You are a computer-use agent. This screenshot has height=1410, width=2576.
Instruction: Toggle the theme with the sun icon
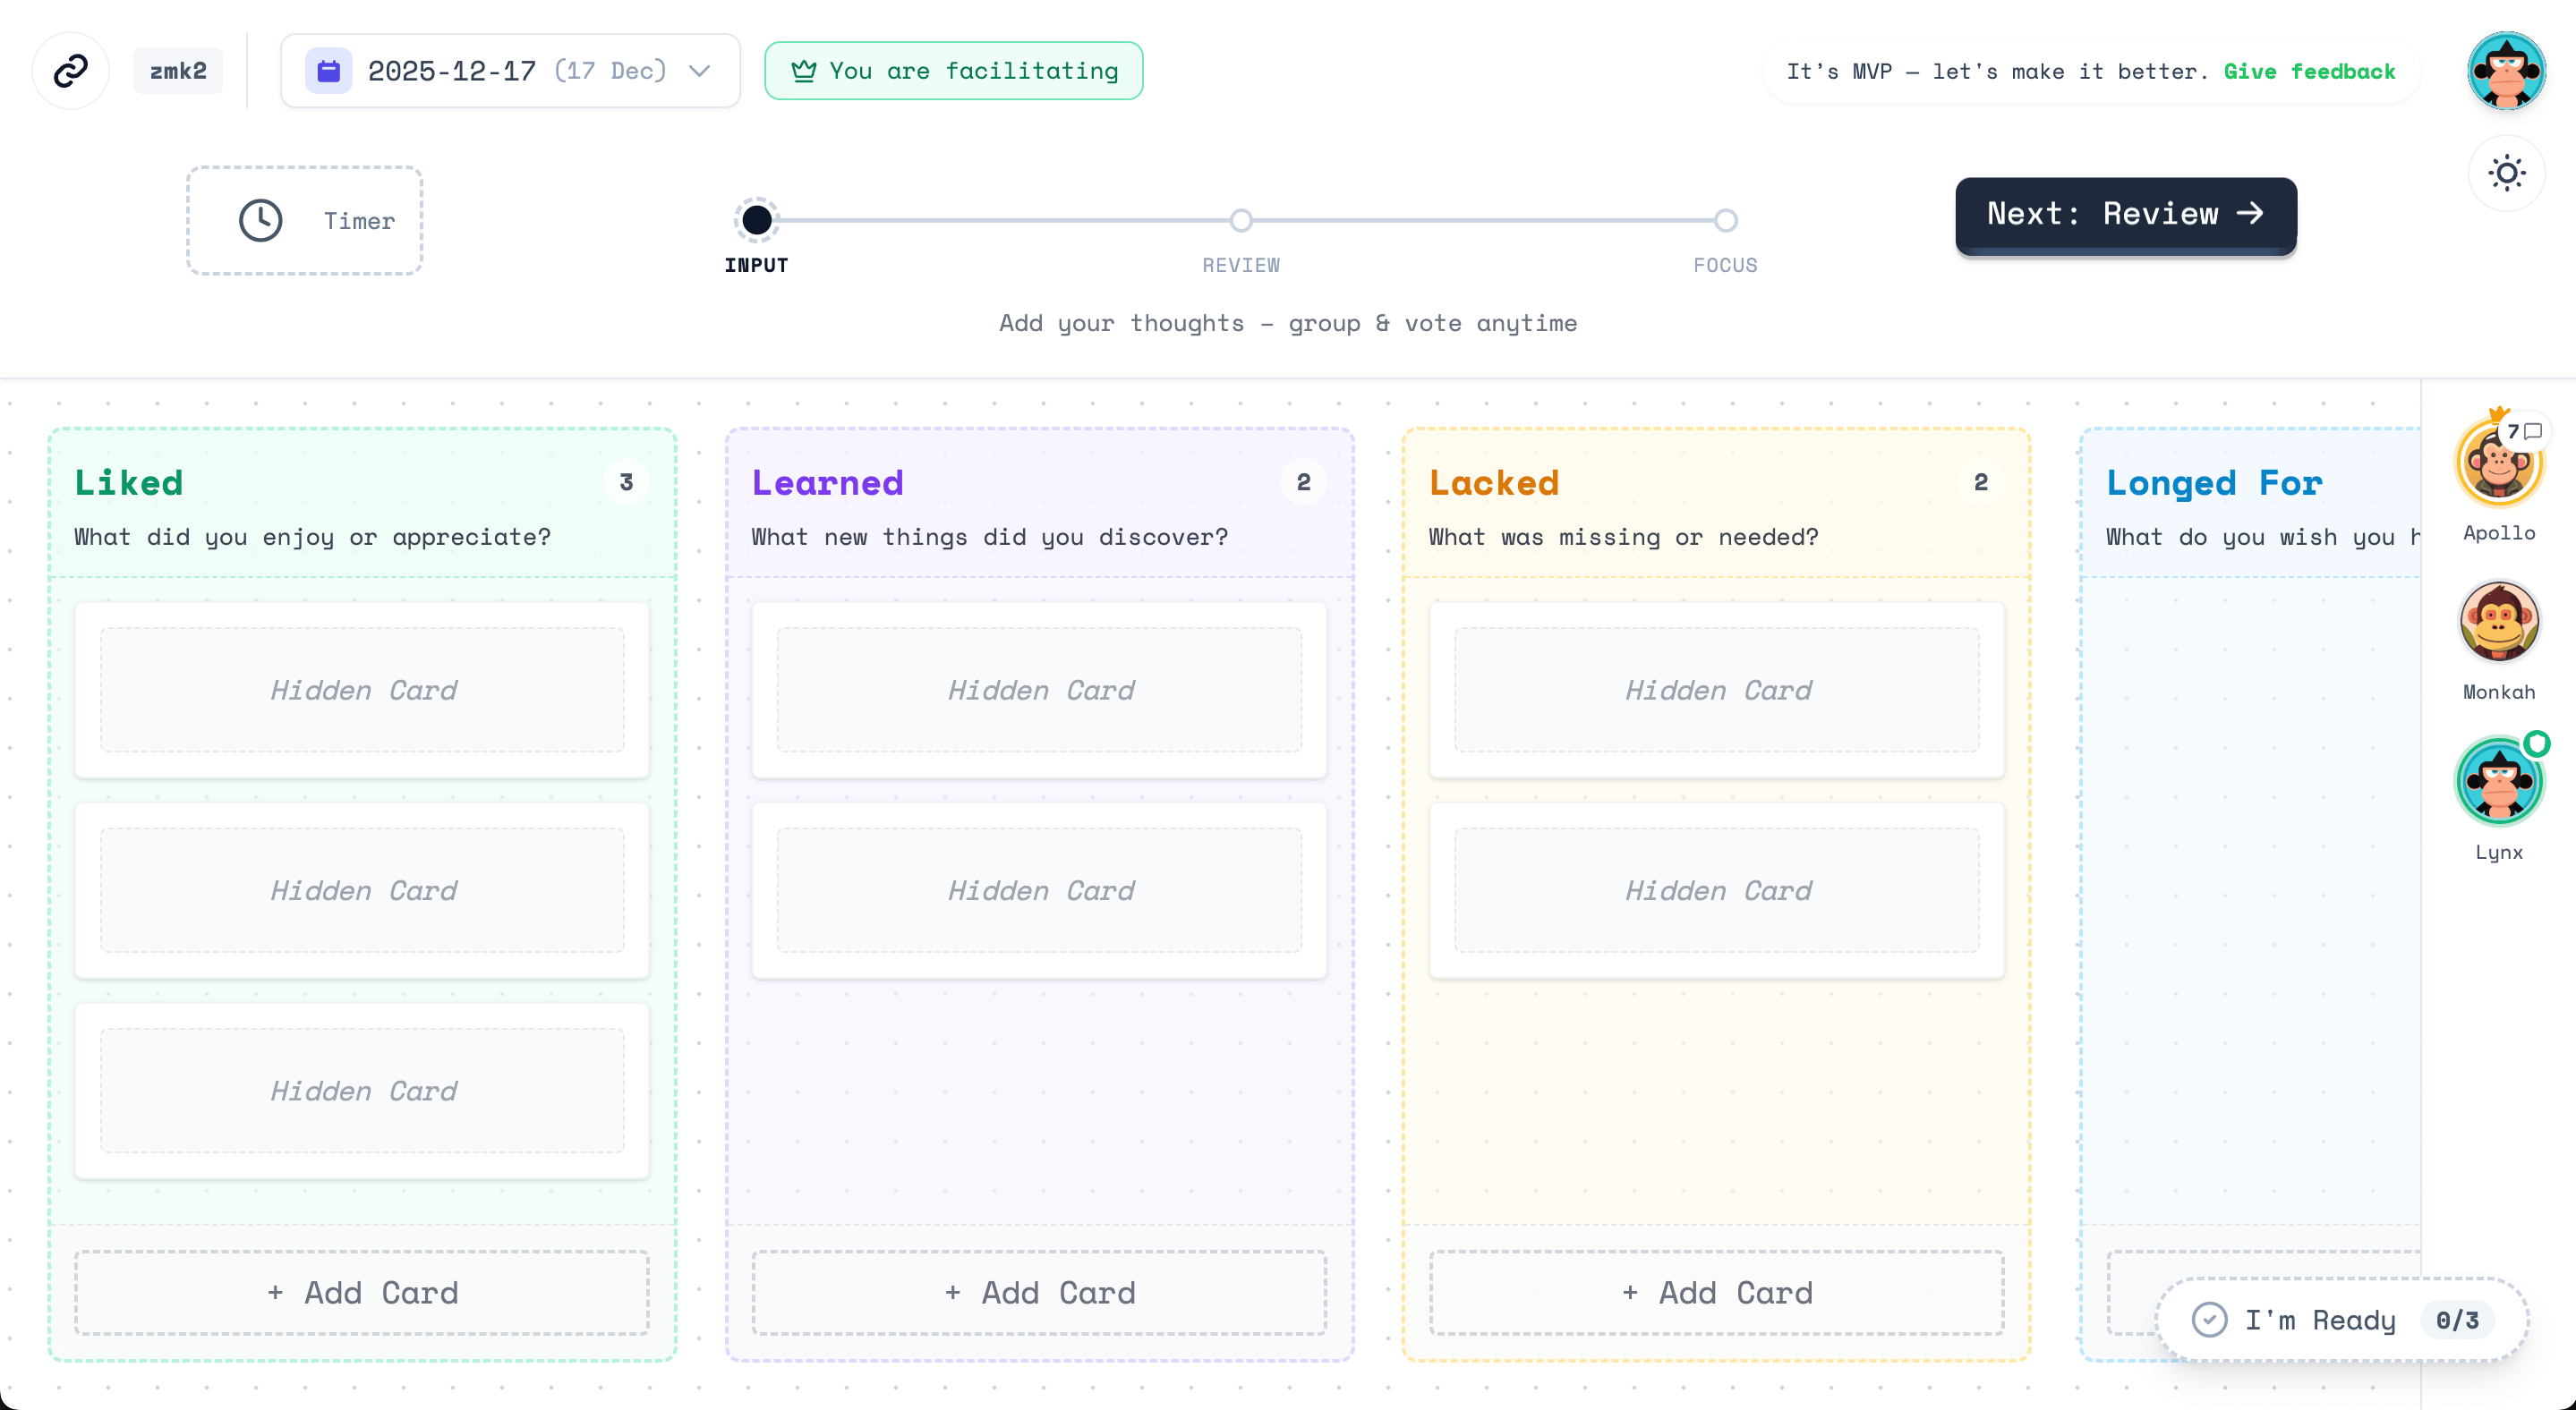(2506, 172)
